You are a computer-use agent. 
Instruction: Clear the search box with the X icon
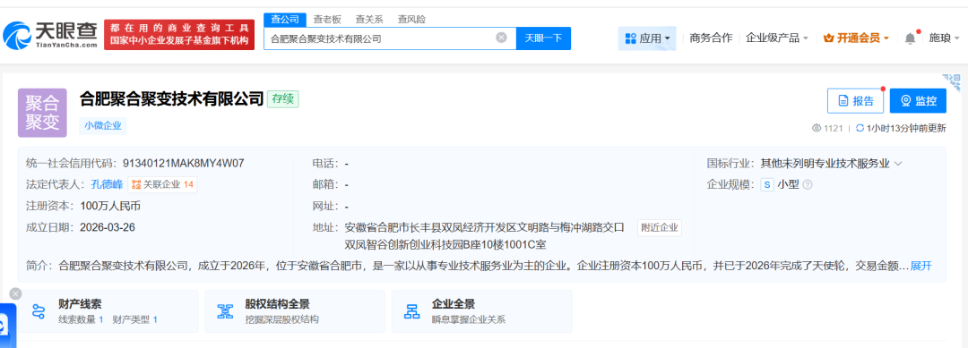501,38
